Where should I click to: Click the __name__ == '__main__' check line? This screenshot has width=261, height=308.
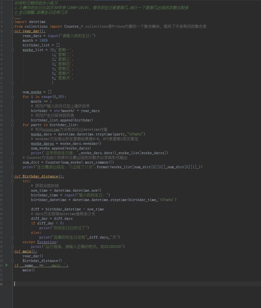pyautogui.click(x=41, y=266)
